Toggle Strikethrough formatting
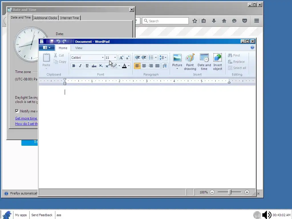This screenshot has height=219, width=292. pos(94,66)
